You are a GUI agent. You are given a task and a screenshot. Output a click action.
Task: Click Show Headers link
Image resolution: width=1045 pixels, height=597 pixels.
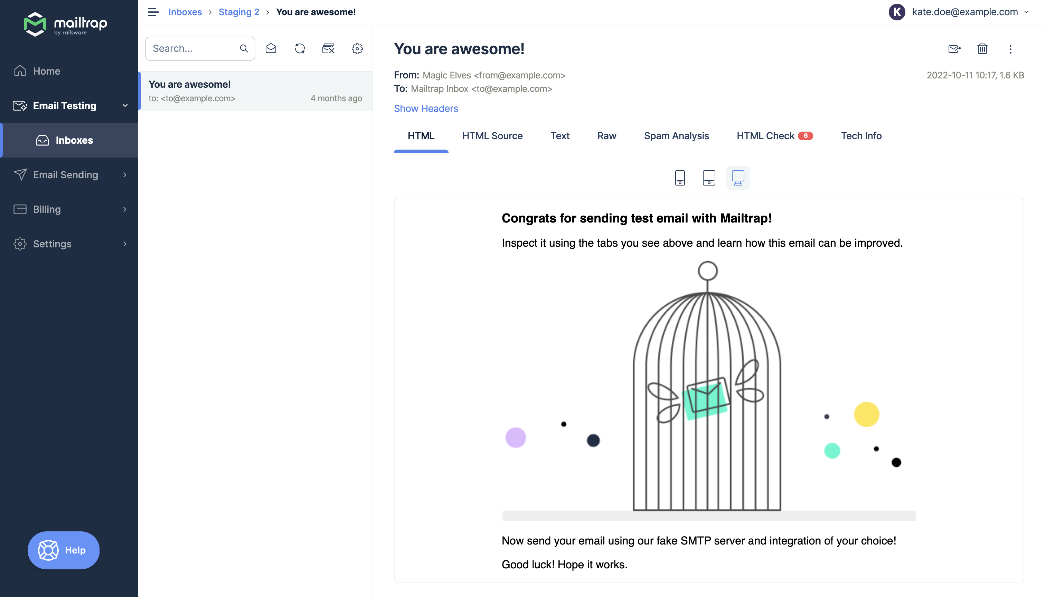click(x=426, y=108)
